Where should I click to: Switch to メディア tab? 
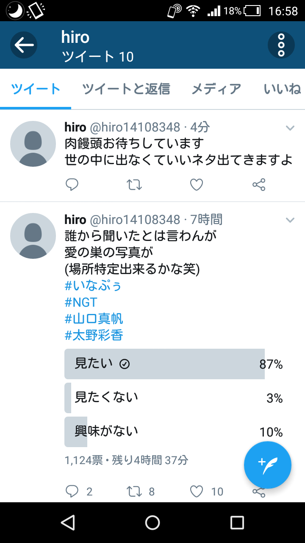[216, 89]
